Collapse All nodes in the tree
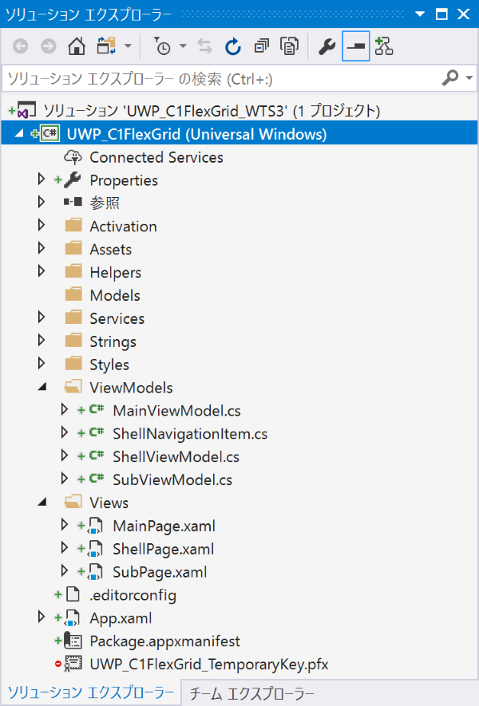Viewport: 479px width, 706px height. point(261,46)
